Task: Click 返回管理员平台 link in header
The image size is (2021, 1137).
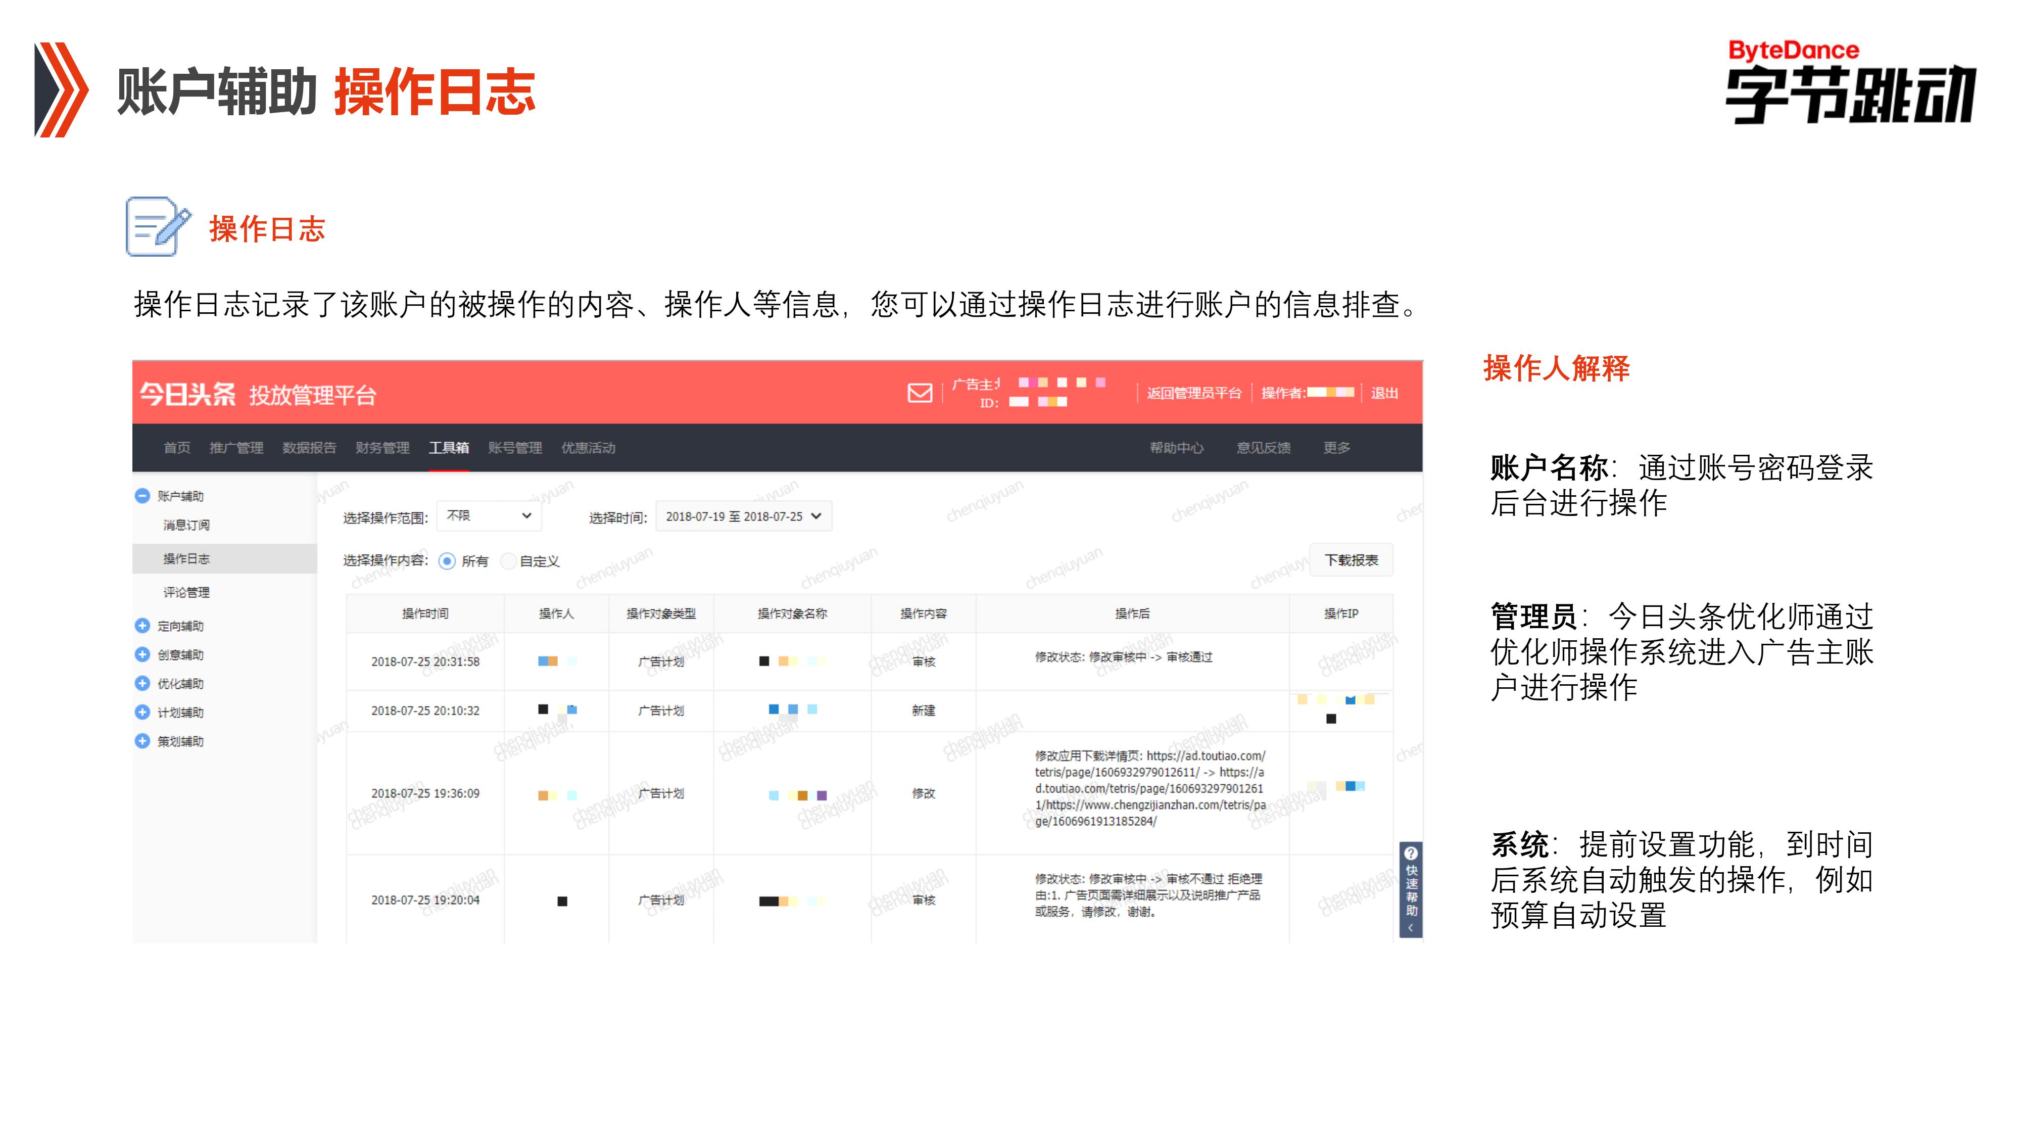Action: [1193, 393]
